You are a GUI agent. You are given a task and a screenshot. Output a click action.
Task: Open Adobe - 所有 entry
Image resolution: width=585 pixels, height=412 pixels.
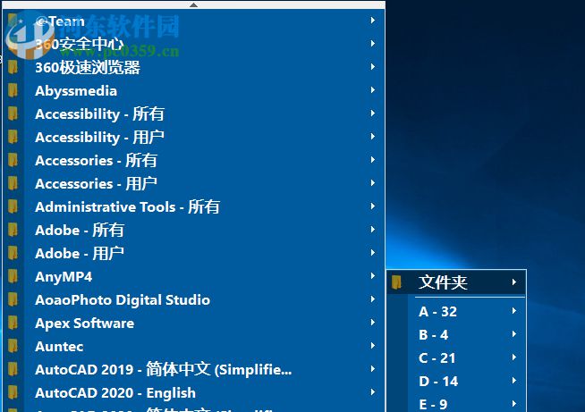pyautogui.click(x=194, y=230)
